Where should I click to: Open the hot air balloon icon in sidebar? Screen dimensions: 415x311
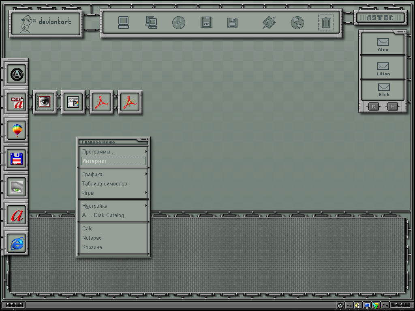pyautogui.click(x=17, y=130)
